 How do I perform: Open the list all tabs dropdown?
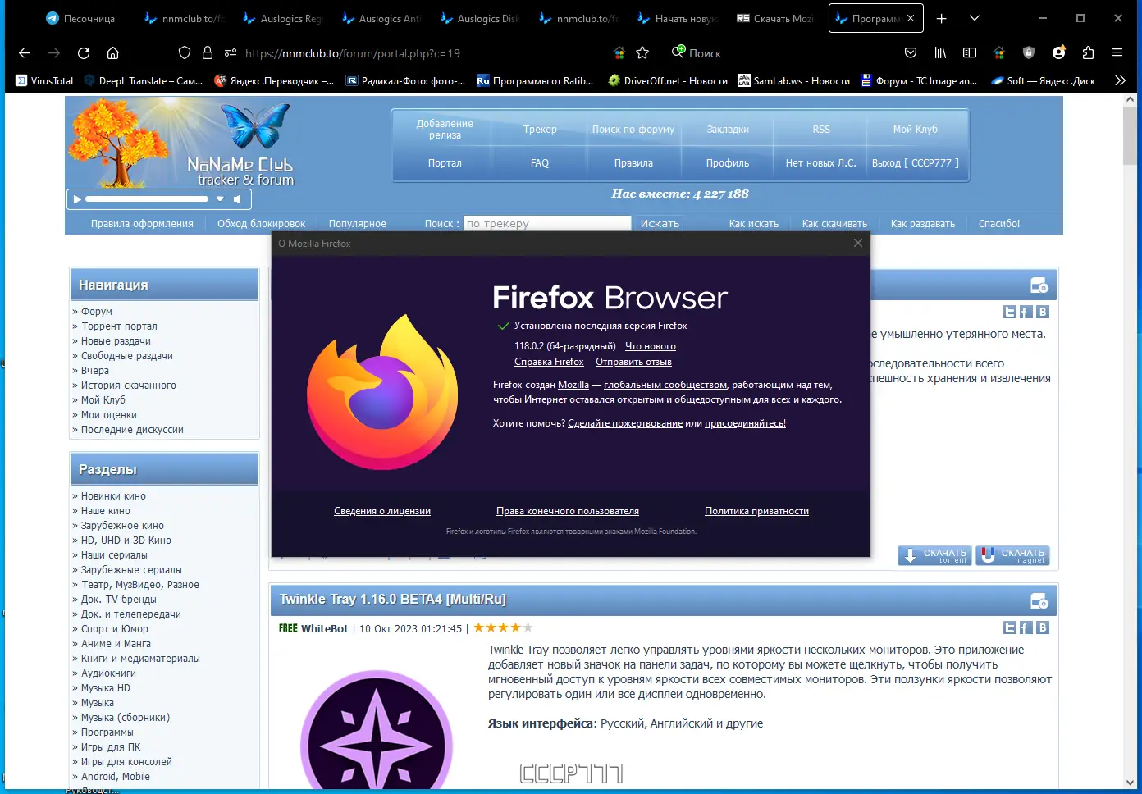[975, 18]
